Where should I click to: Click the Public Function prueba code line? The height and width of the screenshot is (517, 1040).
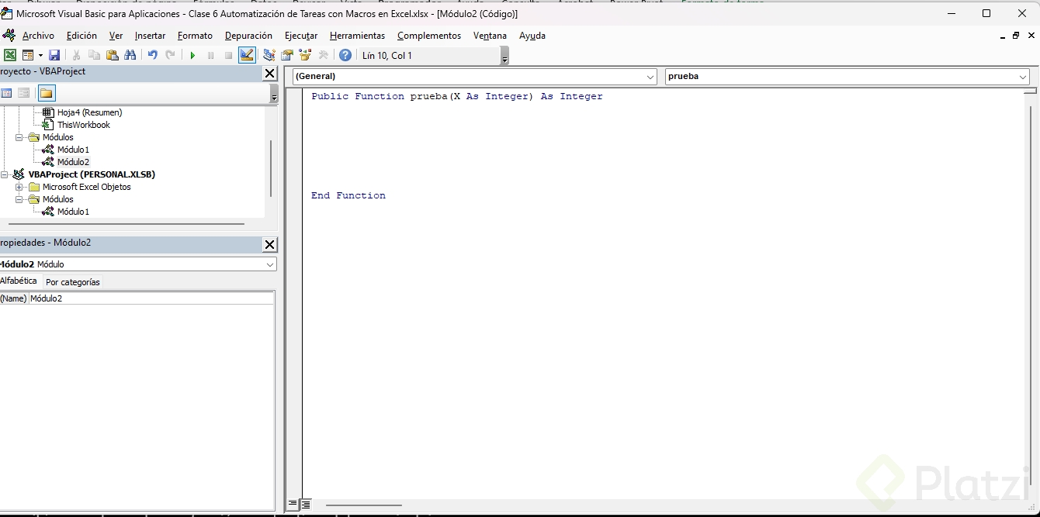coord(457,96)
